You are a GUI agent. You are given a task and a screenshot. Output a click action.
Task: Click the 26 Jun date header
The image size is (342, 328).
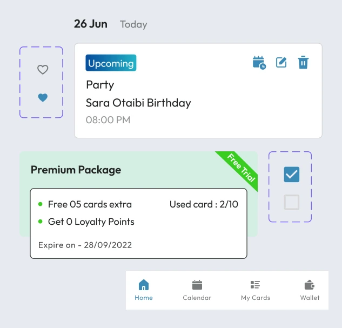91,24
